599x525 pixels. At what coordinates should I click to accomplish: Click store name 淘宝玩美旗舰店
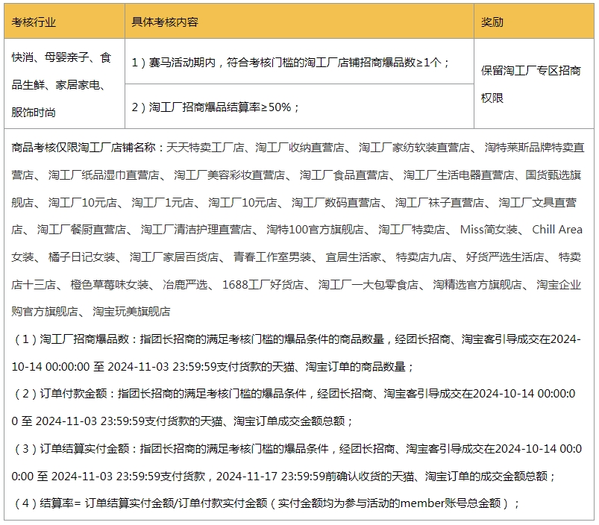[x=132, y=312]
